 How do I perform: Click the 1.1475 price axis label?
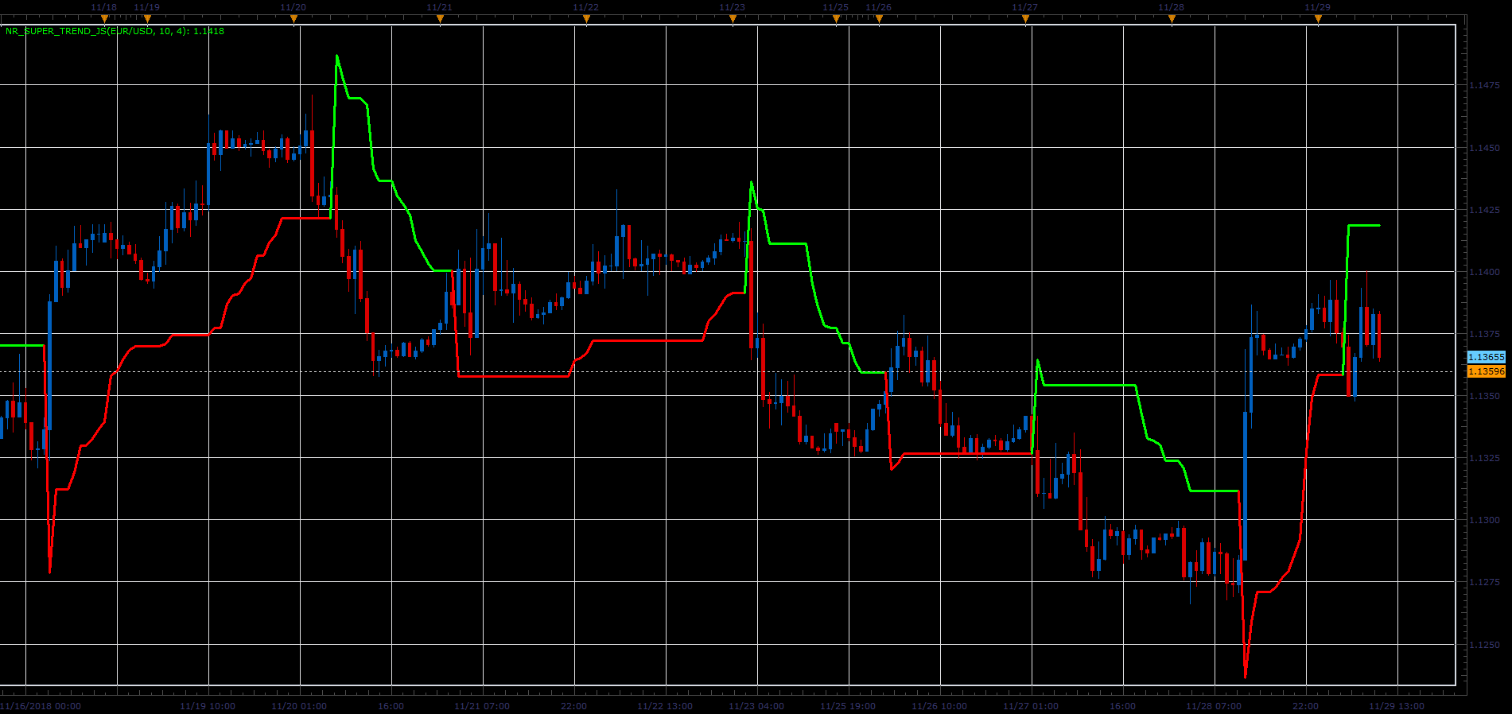[1484, 85]
